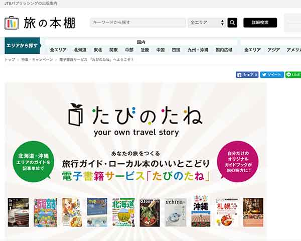This screenshot has width=301, height=241.
Task: Click the キーワードから探す search field
Action: coord(138,23)
